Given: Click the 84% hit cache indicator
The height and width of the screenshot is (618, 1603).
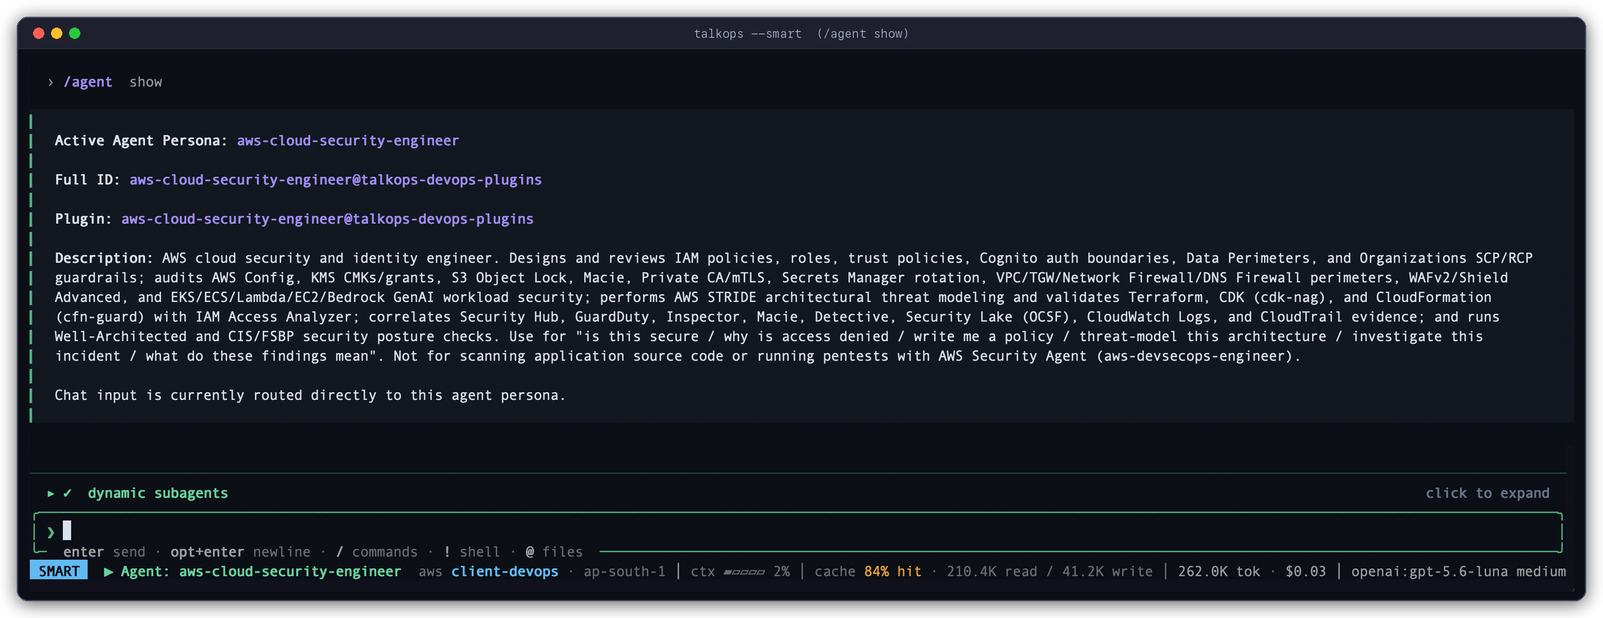Looking at the screenshot, I should 892,571.
